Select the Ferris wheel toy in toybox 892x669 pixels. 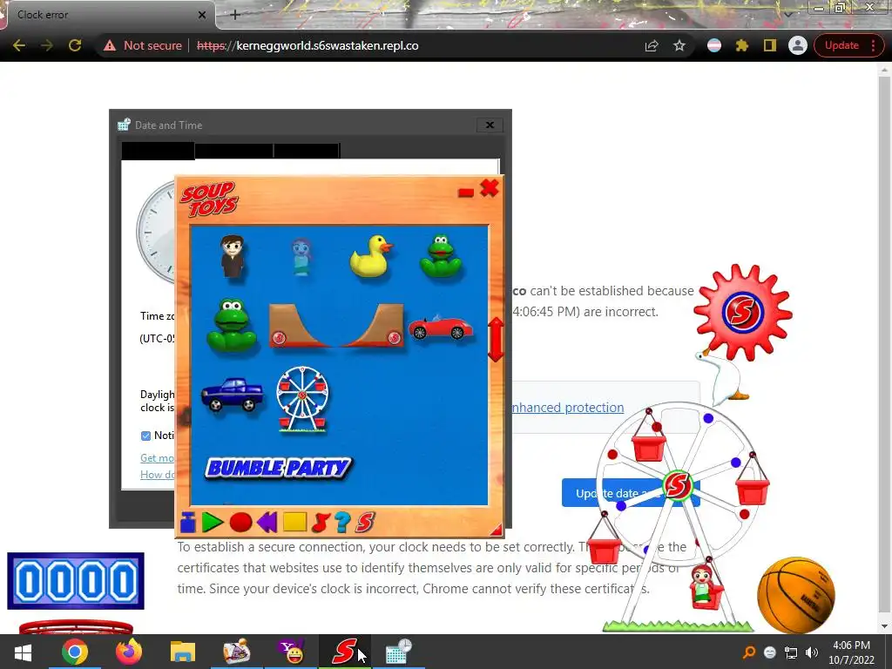[x=302, y=399]
